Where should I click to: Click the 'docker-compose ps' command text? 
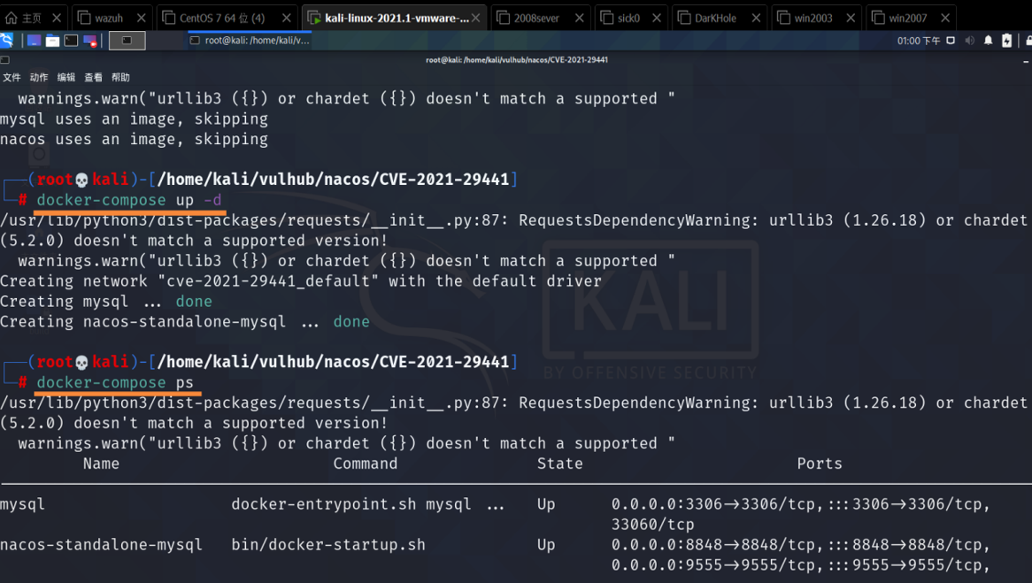[115, 382]
